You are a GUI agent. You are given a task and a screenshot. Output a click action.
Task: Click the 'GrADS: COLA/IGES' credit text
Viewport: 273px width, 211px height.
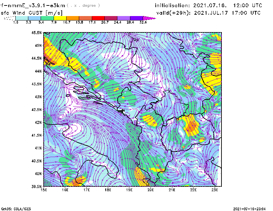16,209
